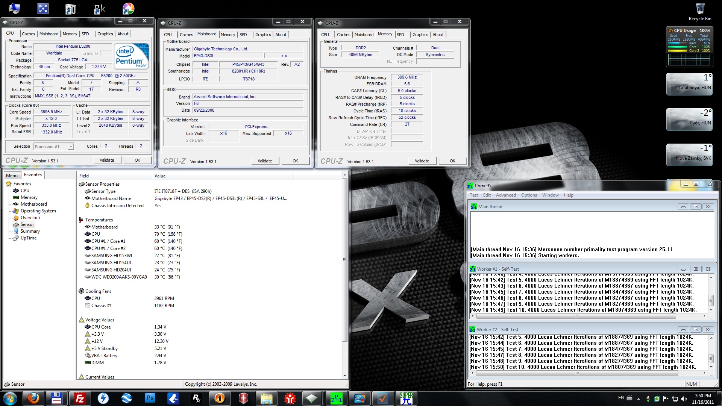Image resolution: width=722 pixels, height=406 pixels.
Task: Click the Rockstar Games taskbar icon
Action: 196,398
